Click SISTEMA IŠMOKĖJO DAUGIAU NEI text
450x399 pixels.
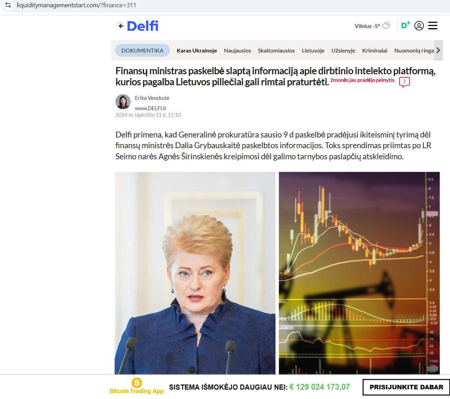tap(228, 387)
